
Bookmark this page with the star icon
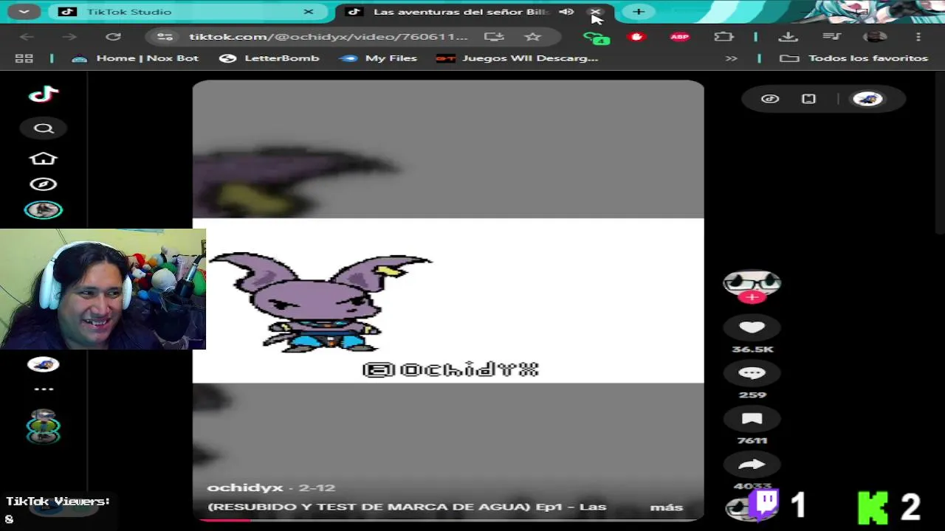pos(532,37)
